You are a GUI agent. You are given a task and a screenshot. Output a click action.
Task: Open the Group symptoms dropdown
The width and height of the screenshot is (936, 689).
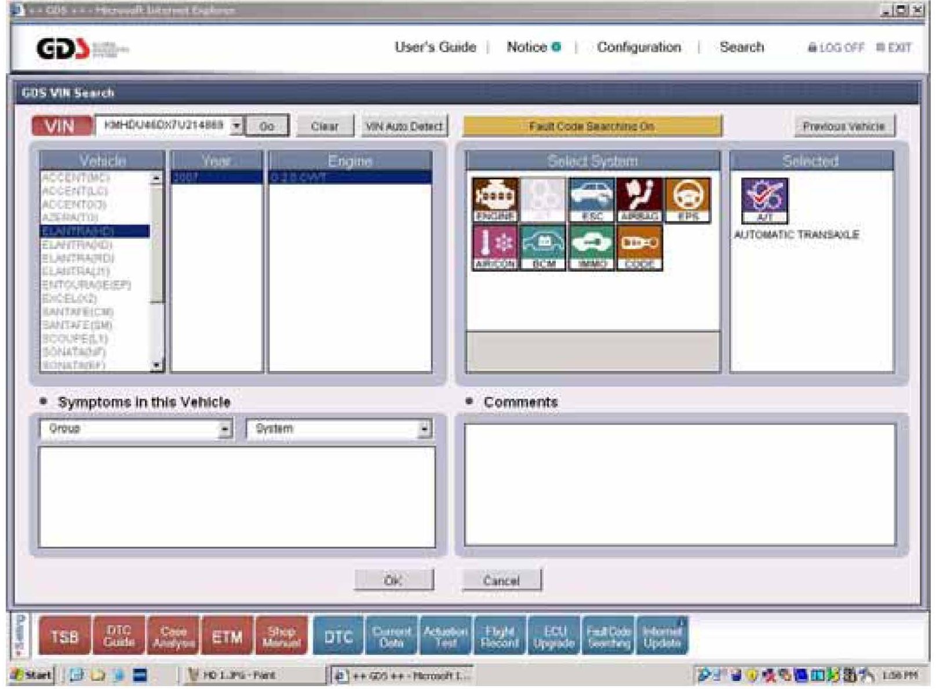click(224, 429)
